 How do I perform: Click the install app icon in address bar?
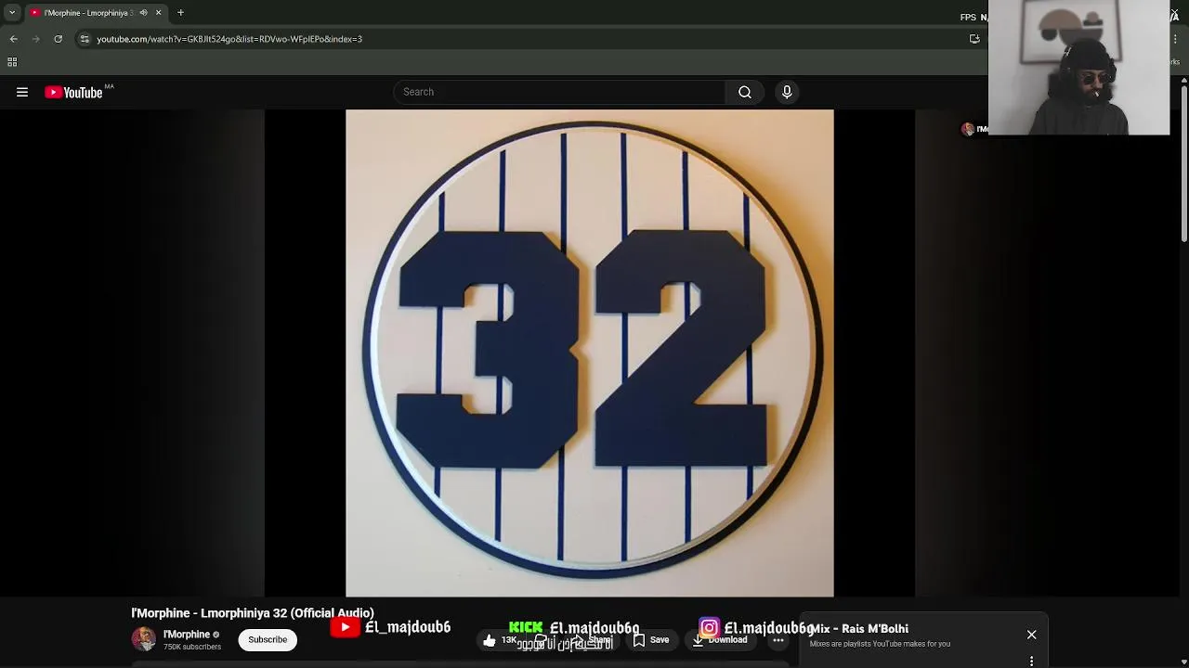click(974, 39)
